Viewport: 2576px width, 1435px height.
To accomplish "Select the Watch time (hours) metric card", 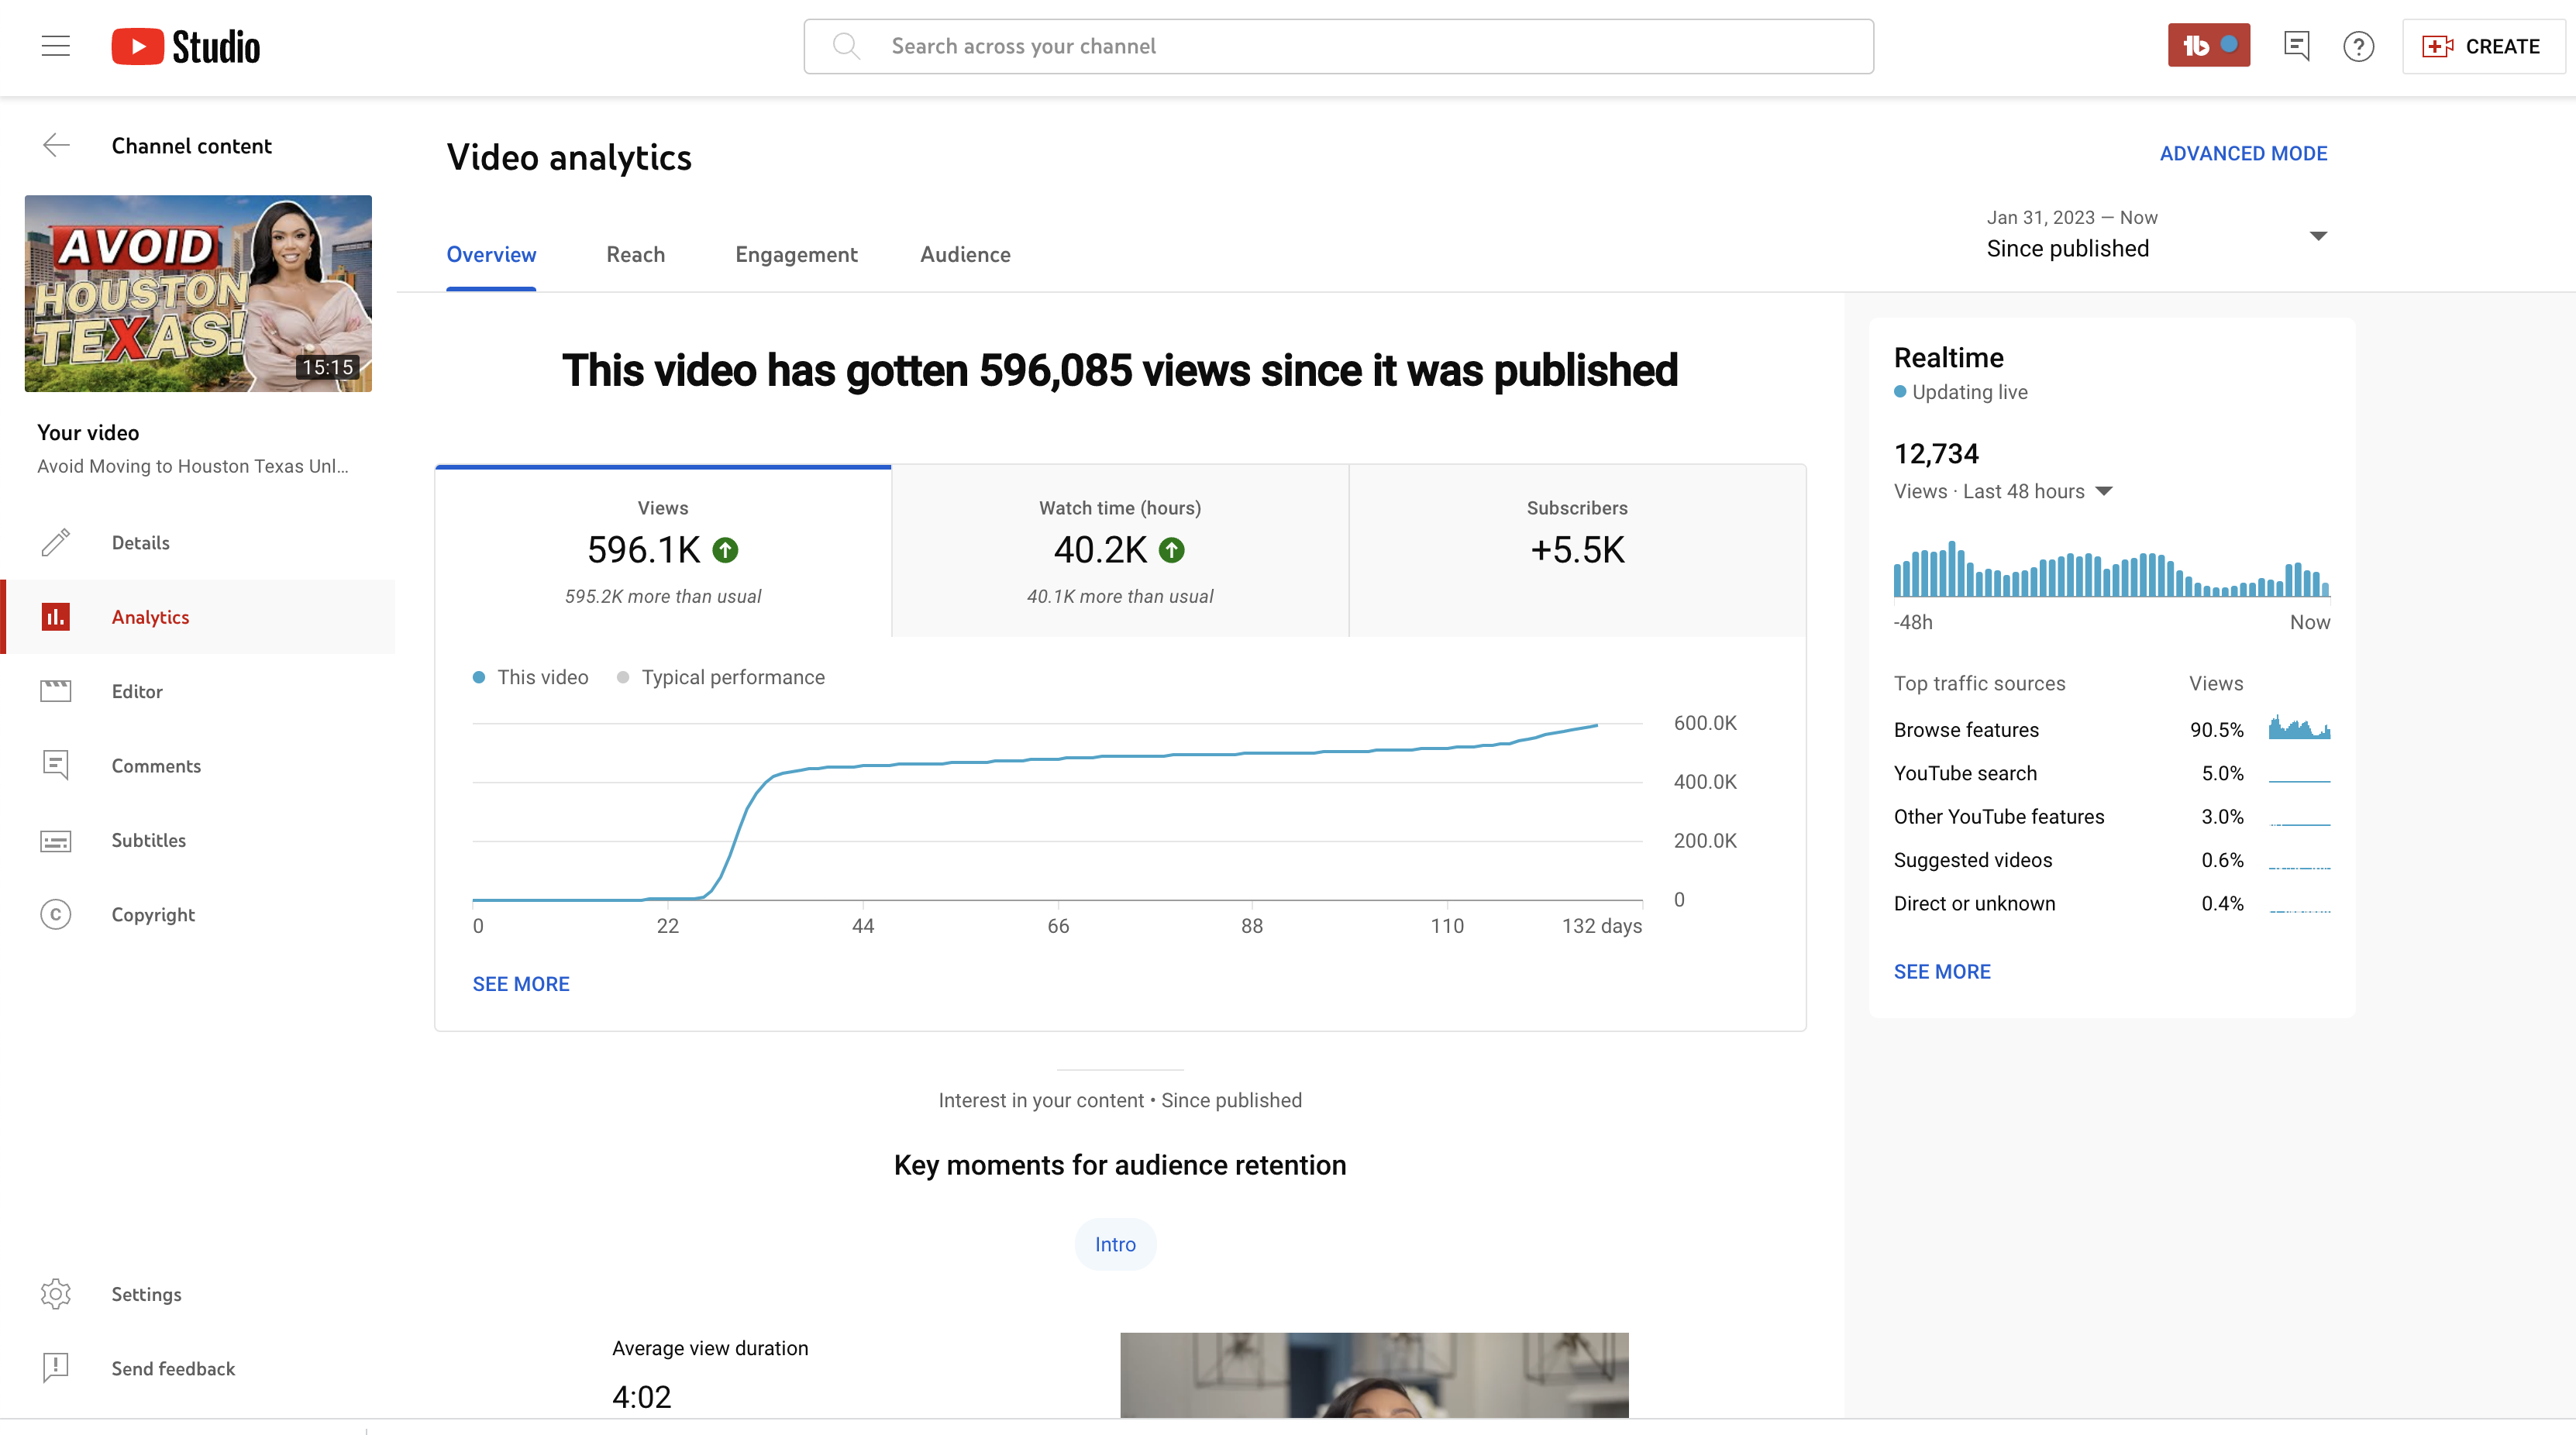I will coord(1120,550).
